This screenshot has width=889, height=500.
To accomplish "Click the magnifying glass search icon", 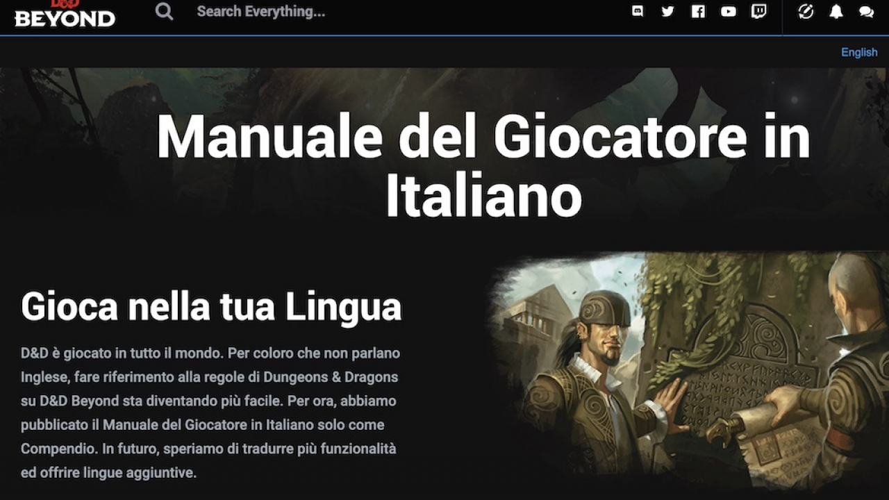I will [x=164, y=11].
